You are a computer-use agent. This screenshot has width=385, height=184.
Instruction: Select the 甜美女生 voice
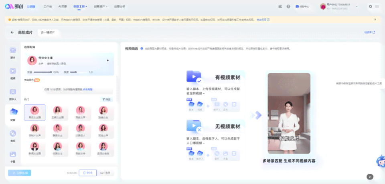103,112
